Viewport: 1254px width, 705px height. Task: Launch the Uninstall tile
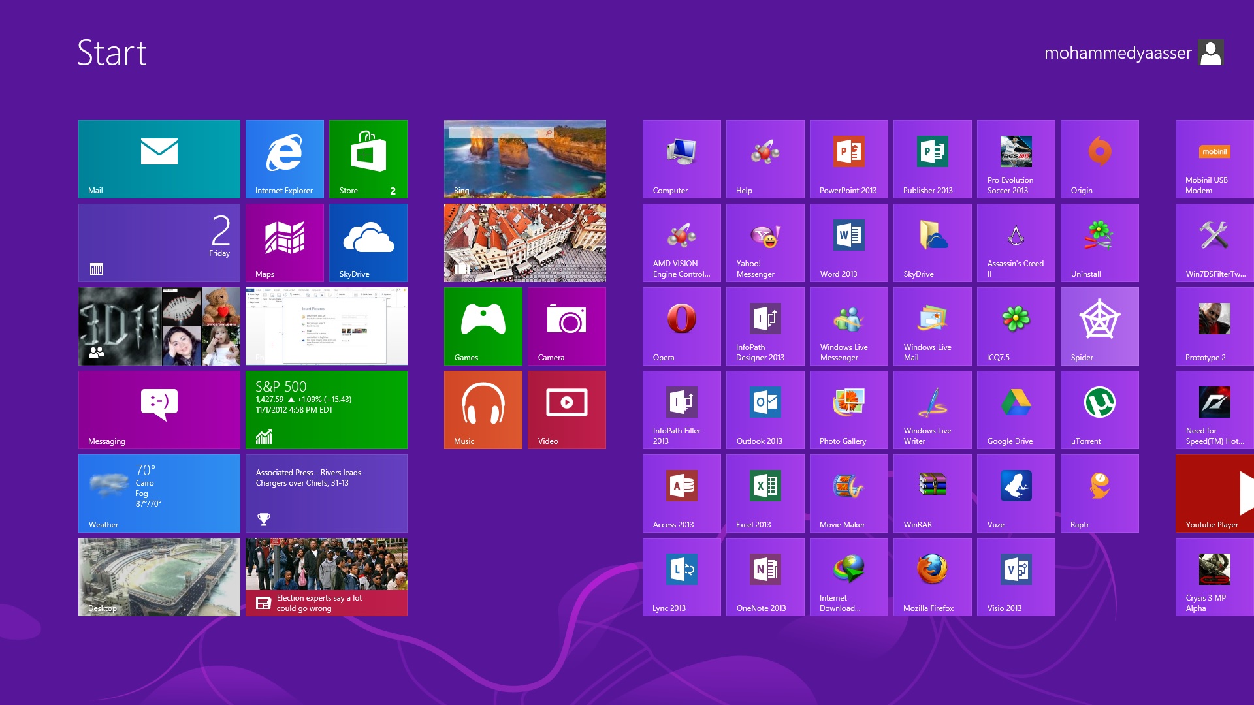click(1100, 243)
